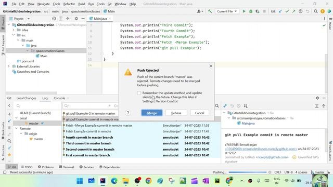Image resolution: width=333 pixels, height=187 pixels.
Task: Switch to Console tab
Action: 59,98
